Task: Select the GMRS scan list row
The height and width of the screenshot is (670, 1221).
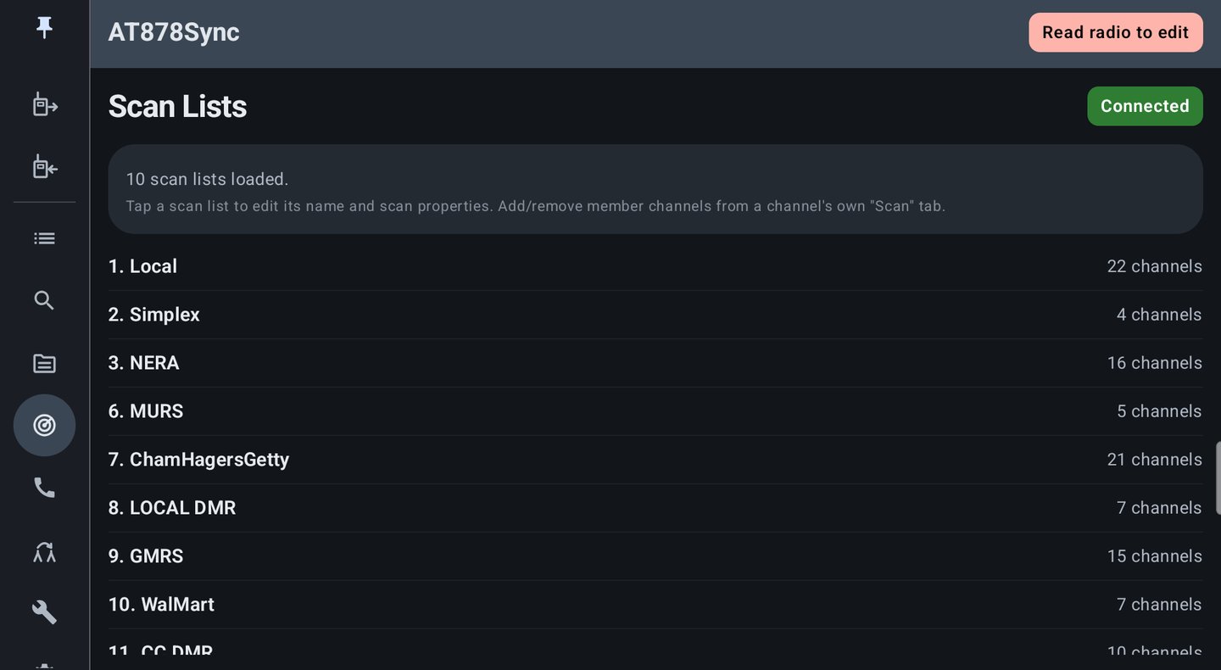Action: coord(655,556)
